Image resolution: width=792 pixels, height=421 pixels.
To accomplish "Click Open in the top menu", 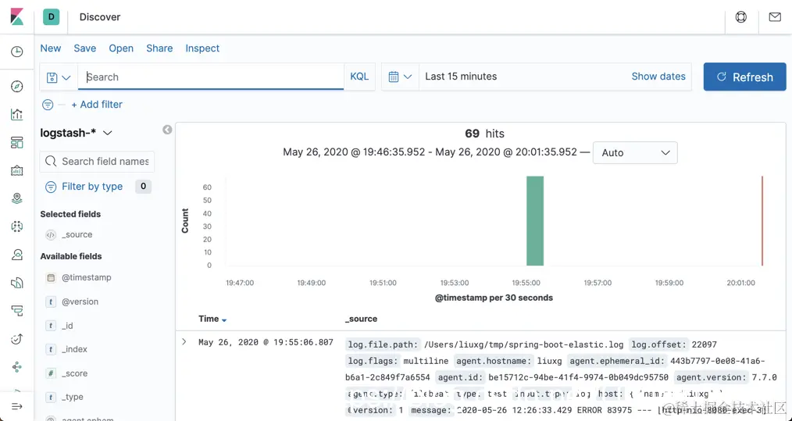I will pos(121,48).
